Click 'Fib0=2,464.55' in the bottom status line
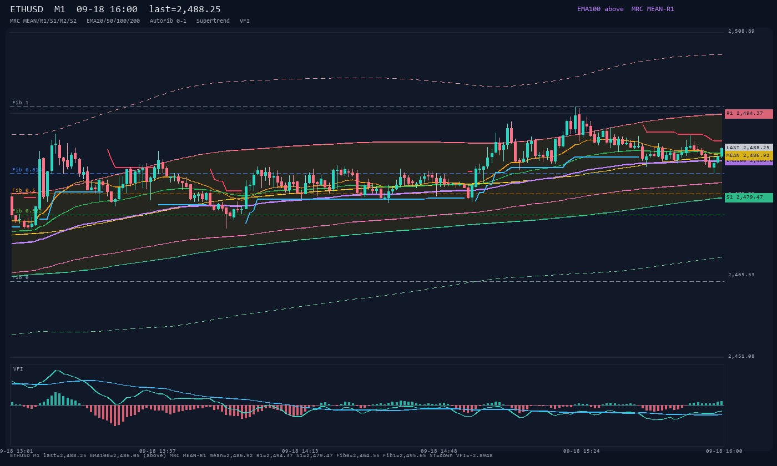The width and height of the screenshot is (777, 466). (358, 455)
